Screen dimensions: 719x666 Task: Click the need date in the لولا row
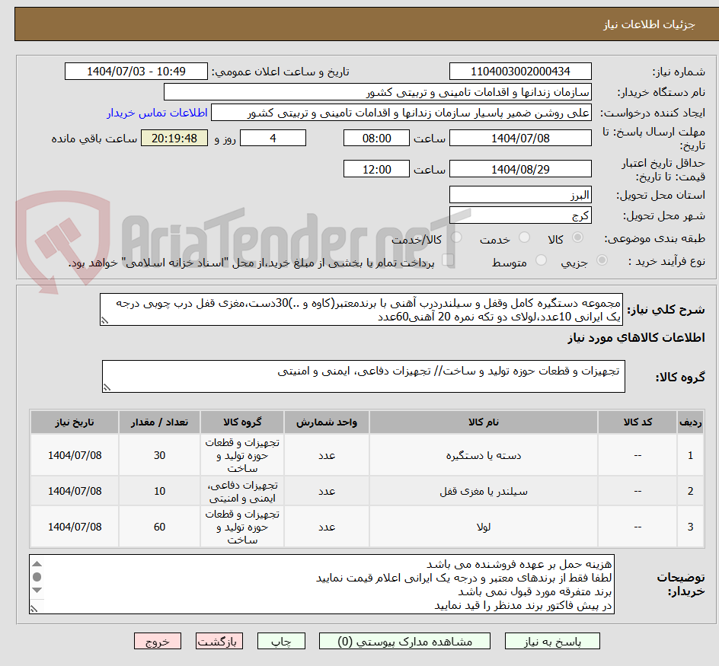tap(75, 527)
